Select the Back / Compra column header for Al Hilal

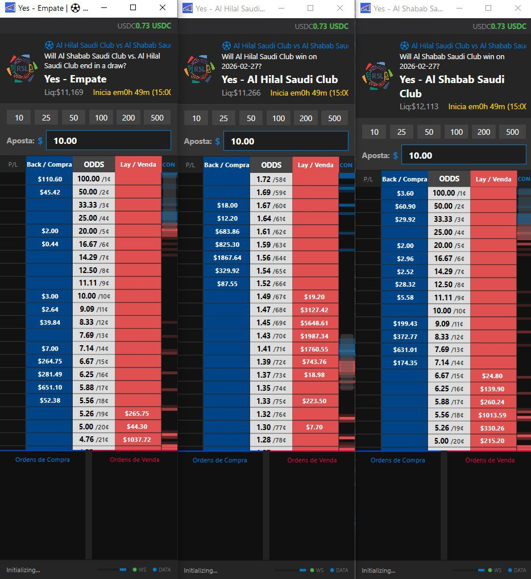coord(228,164)
